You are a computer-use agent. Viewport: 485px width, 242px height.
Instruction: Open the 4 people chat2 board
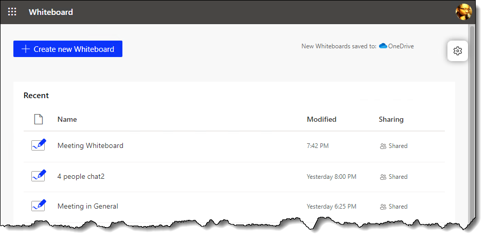[x=81, y=176]
